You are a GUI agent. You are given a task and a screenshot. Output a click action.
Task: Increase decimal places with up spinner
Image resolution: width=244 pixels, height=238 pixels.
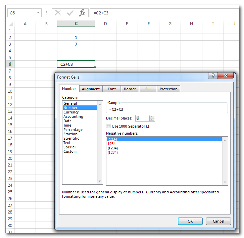152,116
